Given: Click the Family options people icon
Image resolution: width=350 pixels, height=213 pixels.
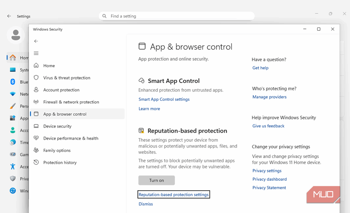Looking at the screenshot, I should coord(36,151).
